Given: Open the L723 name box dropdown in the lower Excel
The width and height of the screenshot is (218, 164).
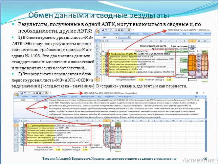Looking at the screenshot, I should click(34, 100).
